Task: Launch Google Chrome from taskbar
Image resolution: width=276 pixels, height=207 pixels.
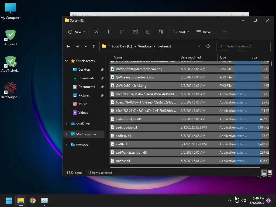Action: click(33, 201)
